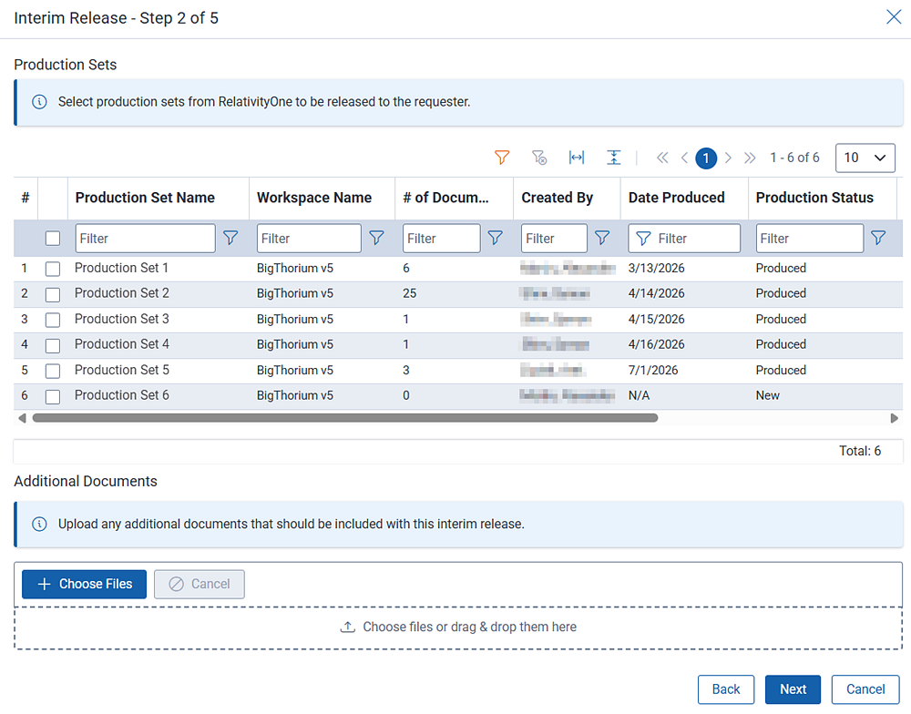
Task: Check the box for Production Set 3
Action: click(53, 320)
